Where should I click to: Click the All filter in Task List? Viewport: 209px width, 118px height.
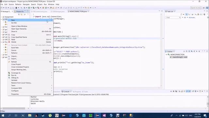pos(185,17)
